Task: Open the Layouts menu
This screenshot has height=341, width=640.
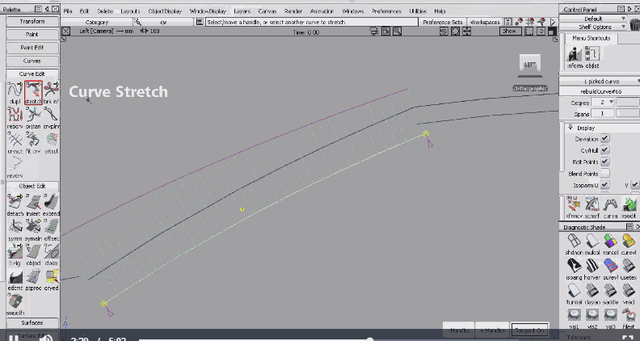Action: point(130,11)
